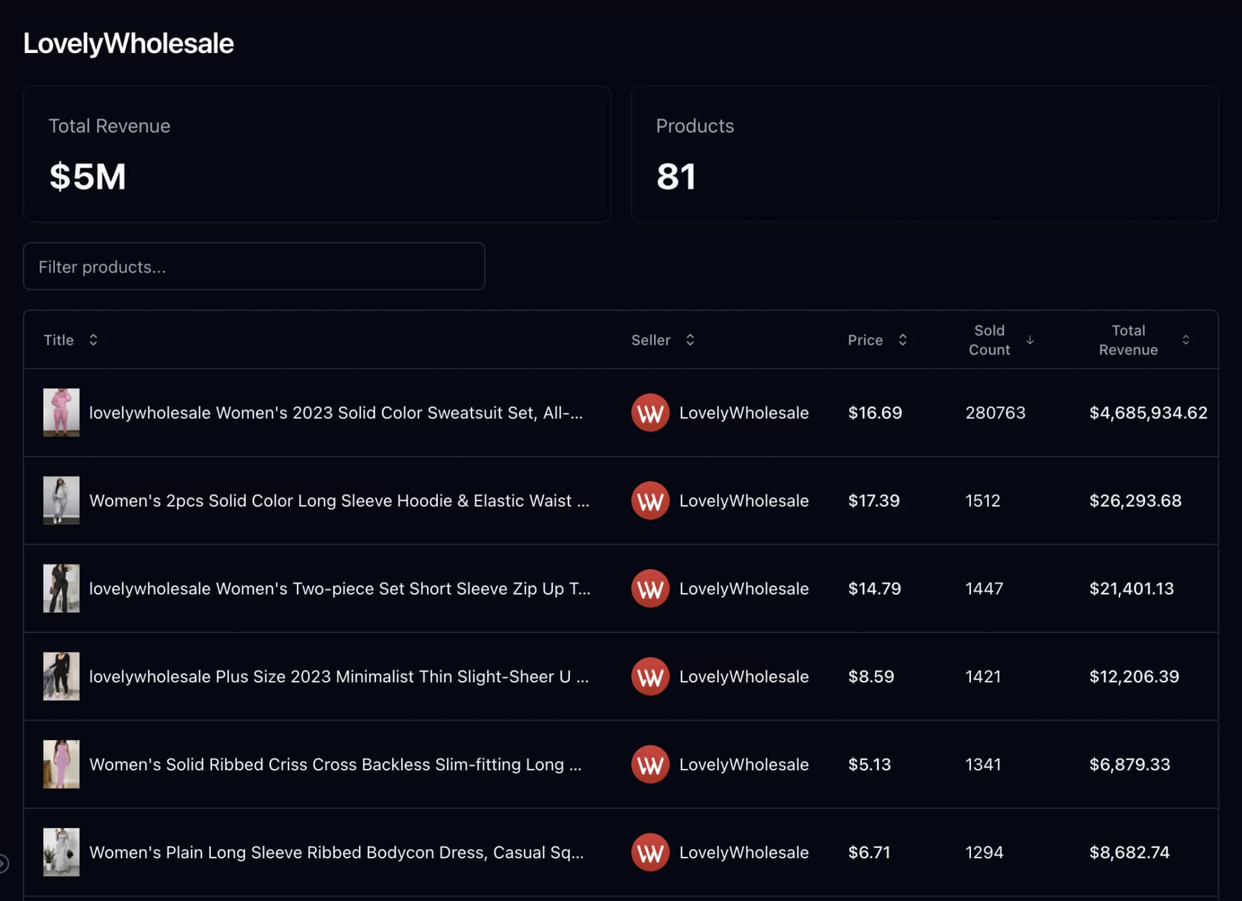Sort by the Sold Count header
This screenshot has width=1242, height=901.
989,340
